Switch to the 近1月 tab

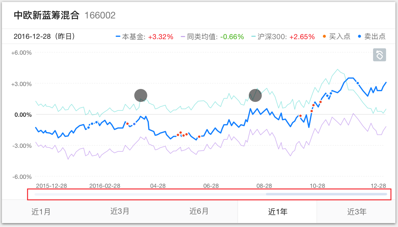pyautogui.click(x=41, y=212)
